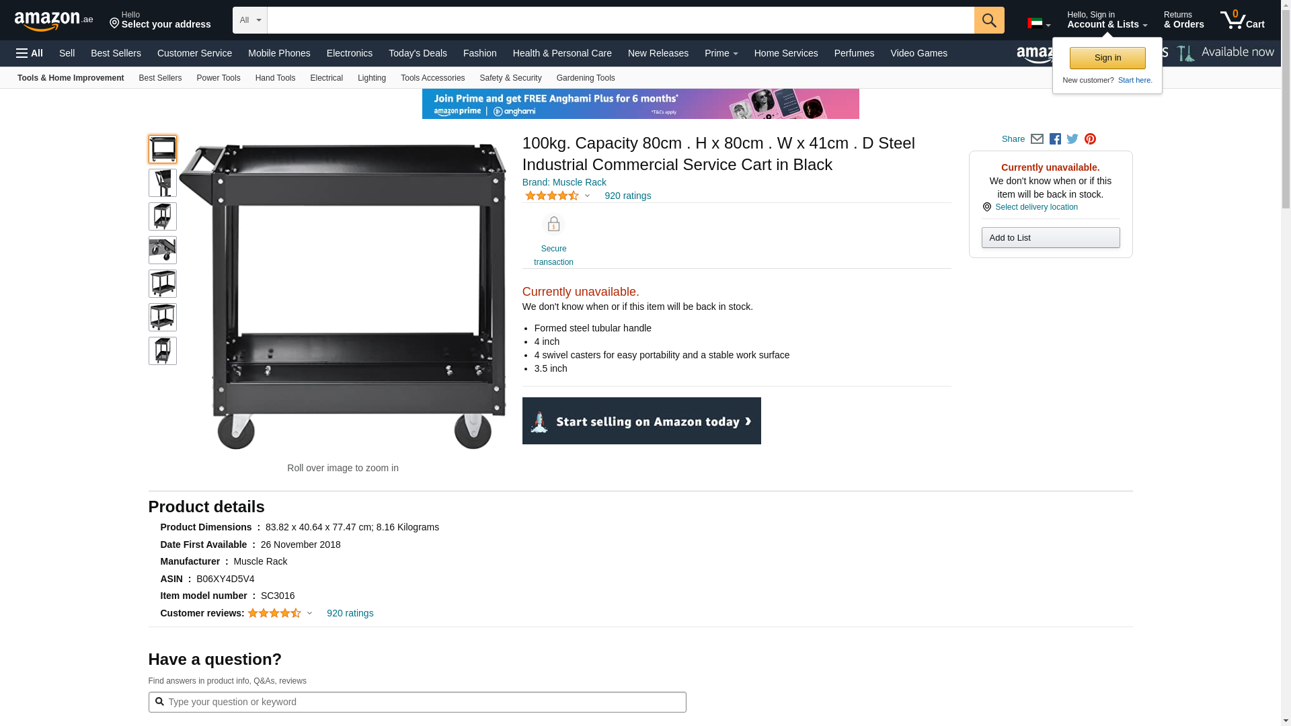Open Today's Deals in navigation bar
Screen dimensions: 1291x726
coord(418,53)
